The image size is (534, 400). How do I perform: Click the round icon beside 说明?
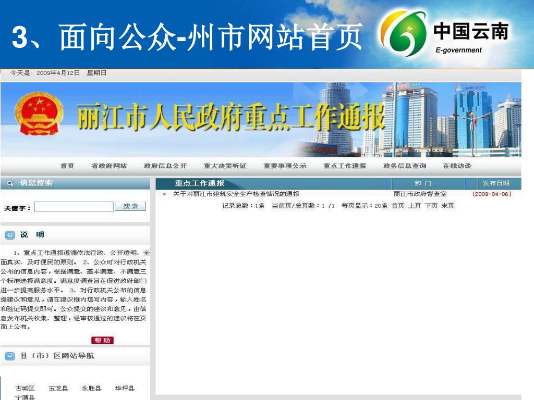10,235
